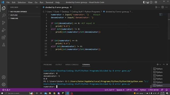Open breadcrumb dropdown for Python Programs folder

click(92, 12)
